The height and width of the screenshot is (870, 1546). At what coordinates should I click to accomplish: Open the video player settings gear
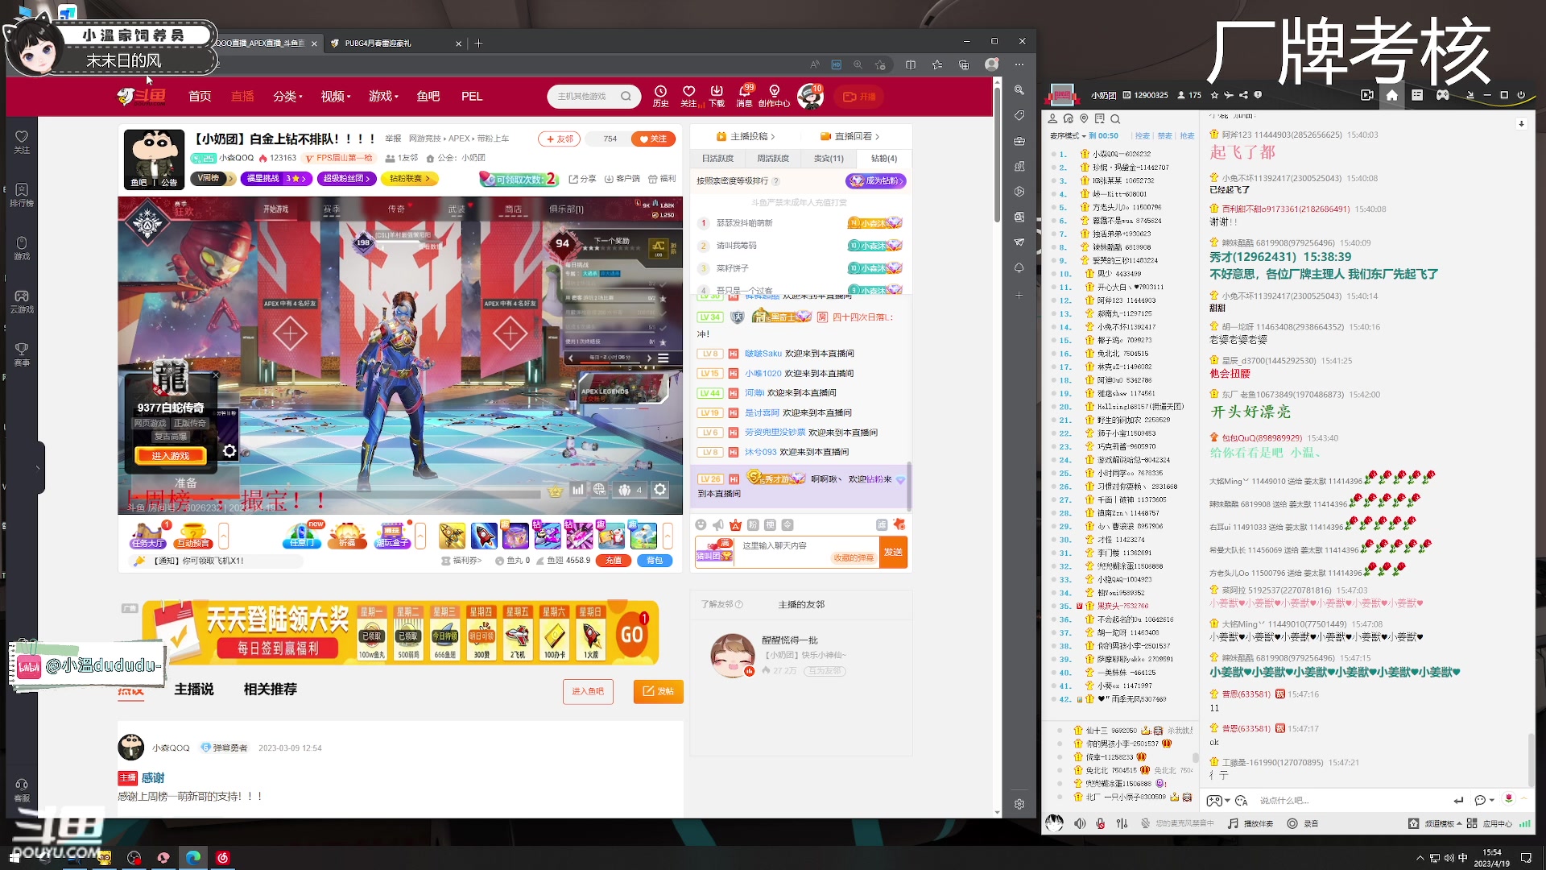660,489
